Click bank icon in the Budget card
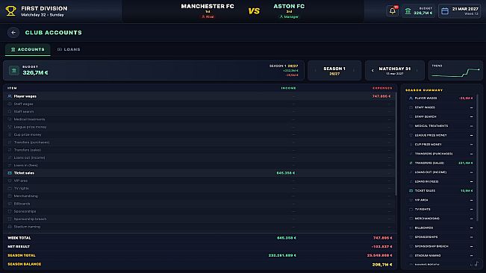The height and width of the screenshot is (273, 486). point(14,70)
